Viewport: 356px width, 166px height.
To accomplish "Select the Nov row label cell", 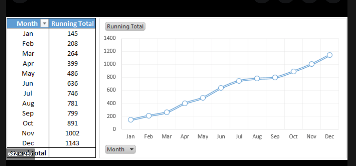I will (x=28, y=133).
